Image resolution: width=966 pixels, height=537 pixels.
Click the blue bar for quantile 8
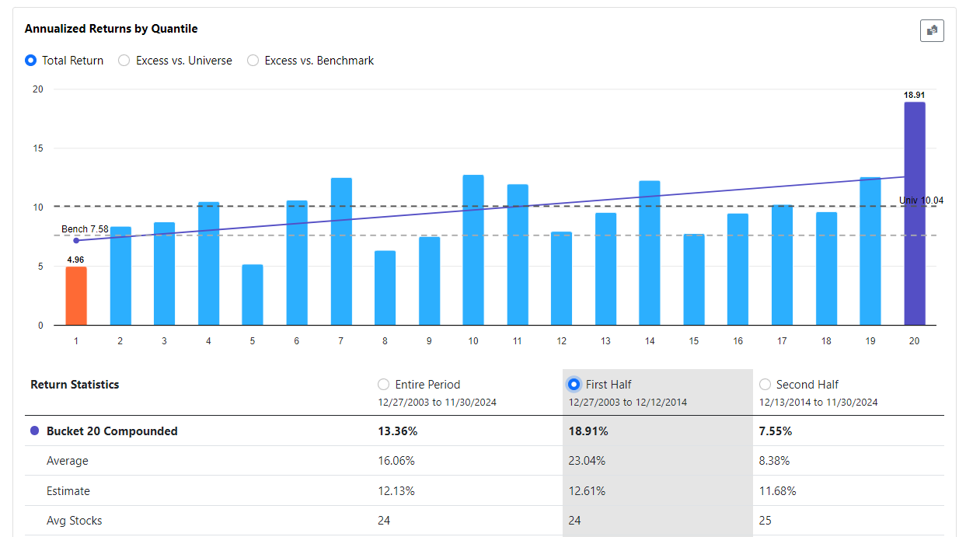point(385,288)
